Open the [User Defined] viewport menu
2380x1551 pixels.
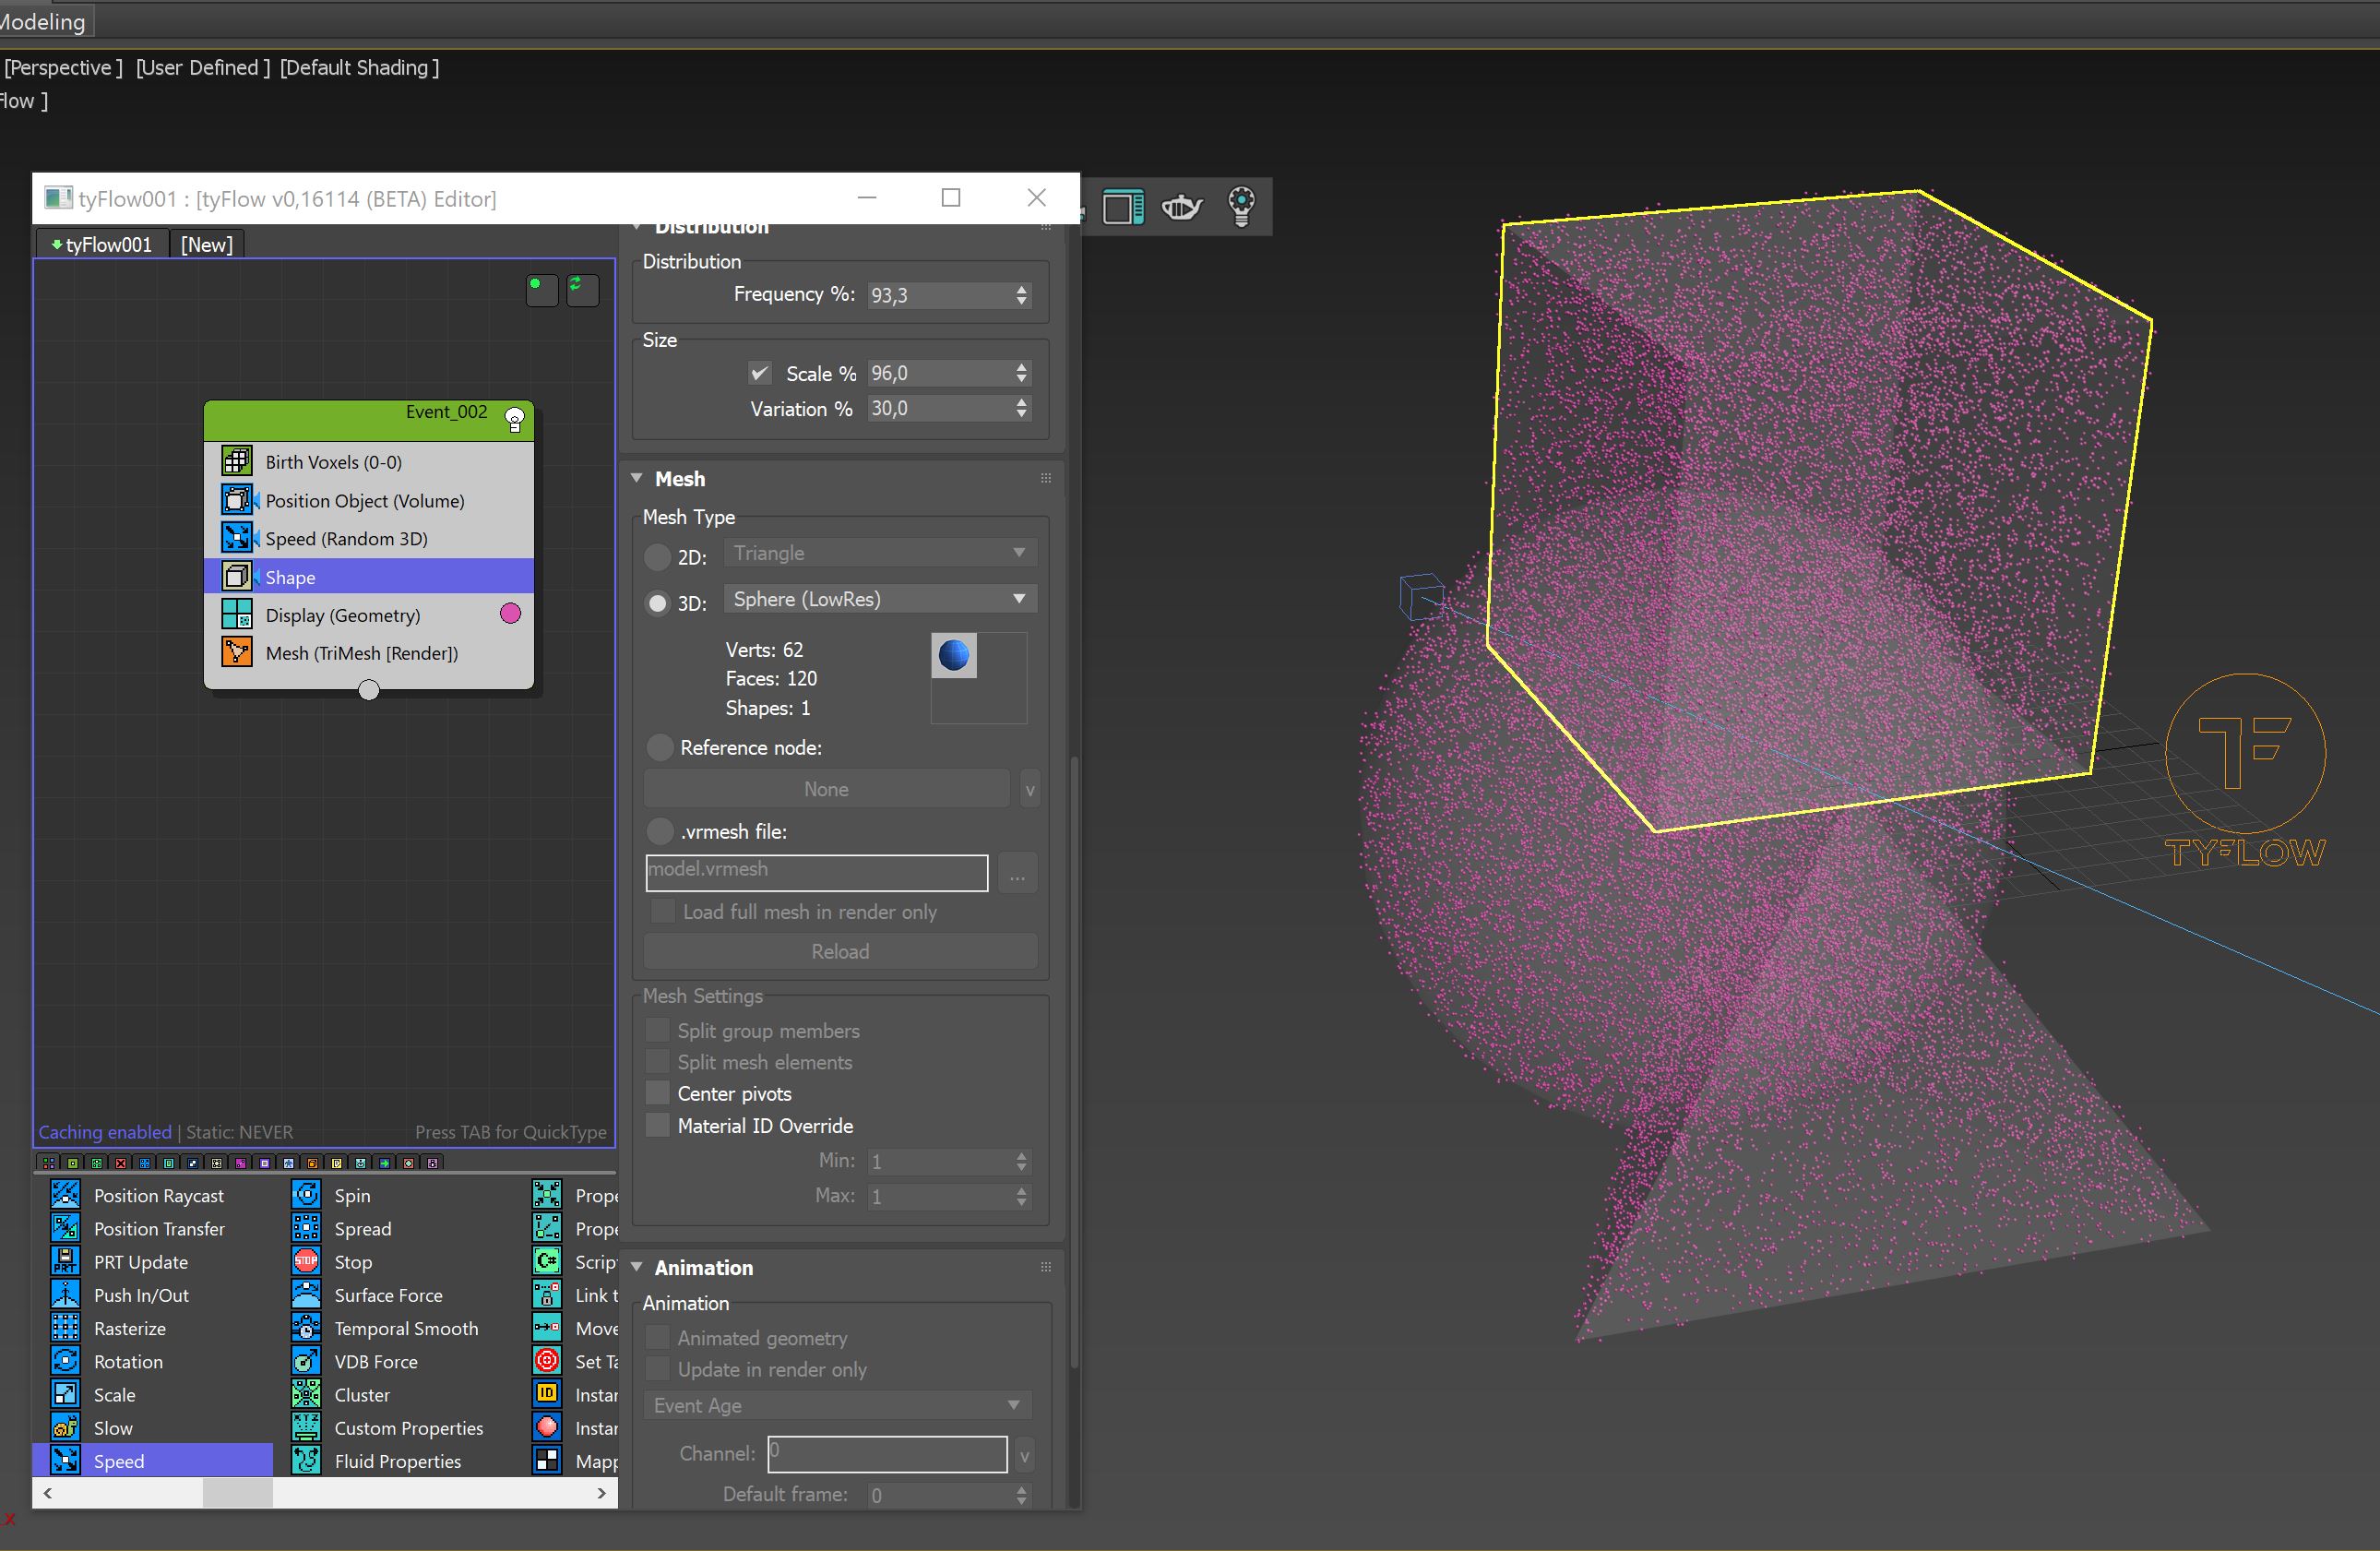(x=203, y=67)
